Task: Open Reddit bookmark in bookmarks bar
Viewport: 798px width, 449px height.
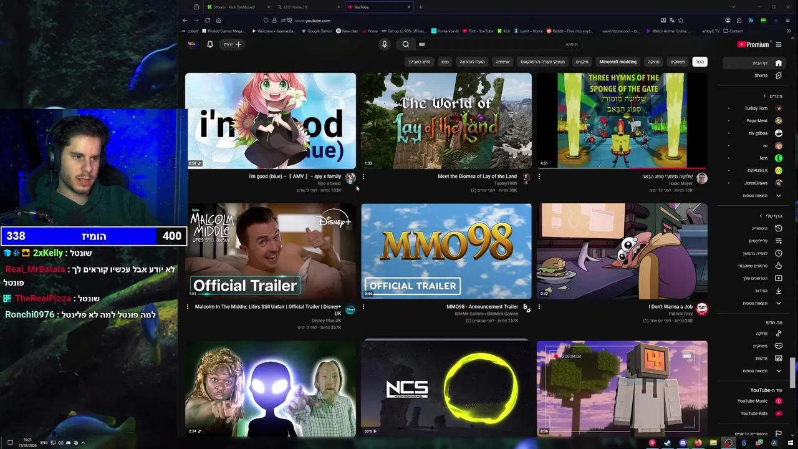Action: (x=569, y=31)
